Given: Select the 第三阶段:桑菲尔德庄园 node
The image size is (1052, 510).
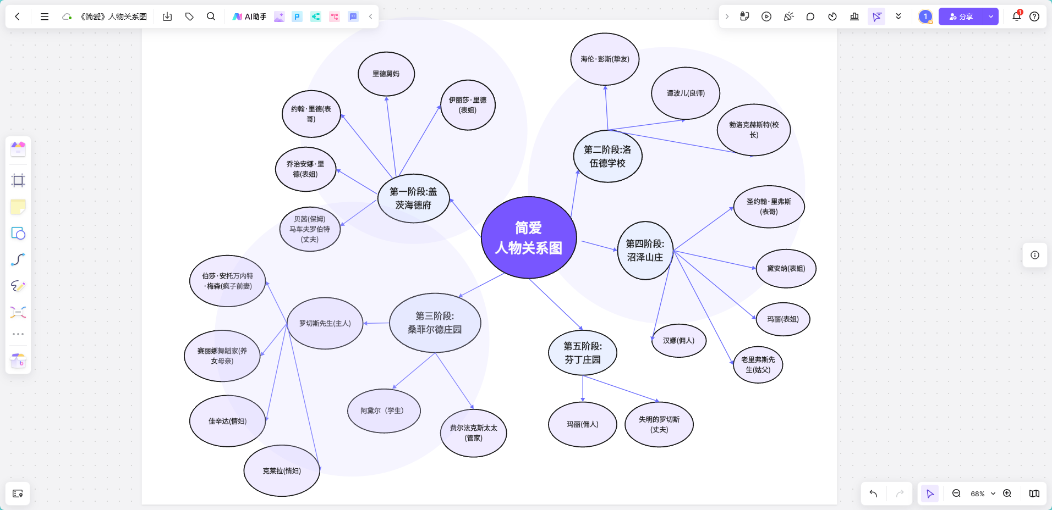Looking at the screenshot, I should [435, 323].
